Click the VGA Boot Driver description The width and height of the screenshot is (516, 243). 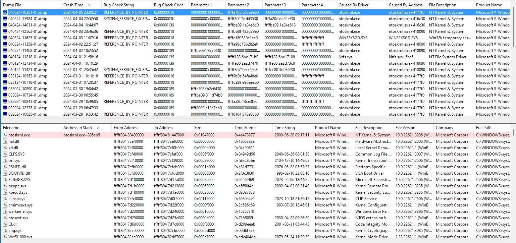tap(369, 173)
